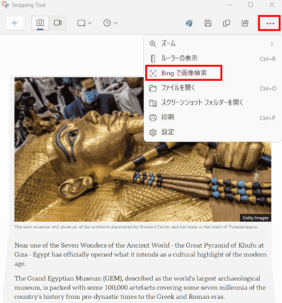Image resolution: width=282 pixels, height=303 pixels.
Task: Click the ruler icon in the menu
Action: [x=153, y=59]
